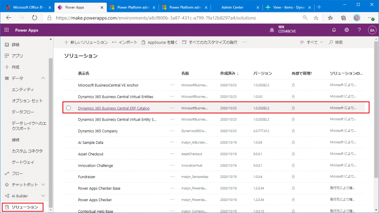Open Entities under Data
The width and height of the screenshot is (379, 213).
pyautogui.click(x=23, y=89)
